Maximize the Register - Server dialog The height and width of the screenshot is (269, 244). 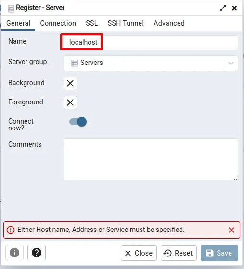tap(223, 8)
